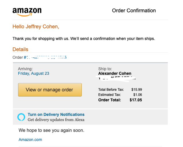Viewport: 183px width, 147px height.
Task: Open the Turn on Delivery Notifications link
Action: [x=56, y=114]
